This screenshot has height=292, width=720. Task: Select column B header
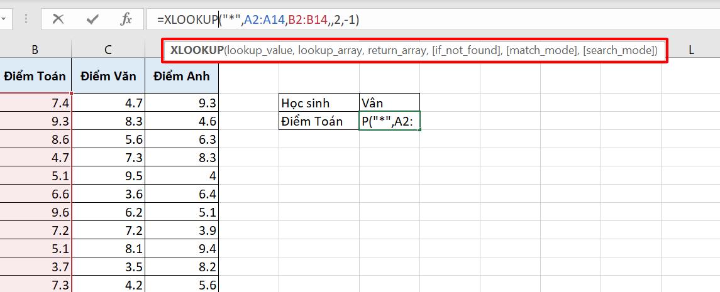pos(35,50)
